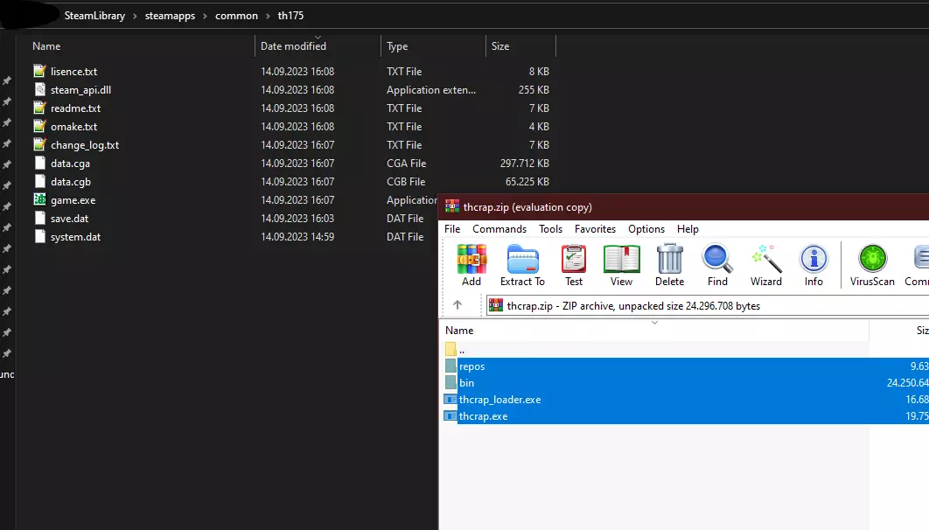
Task: Select thcrap_loader.exe in the archive
Action: pyautogui.click(x=499, y=400)
